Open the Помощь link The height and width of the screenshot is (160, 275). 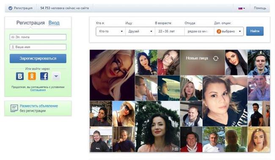(260, 8)
